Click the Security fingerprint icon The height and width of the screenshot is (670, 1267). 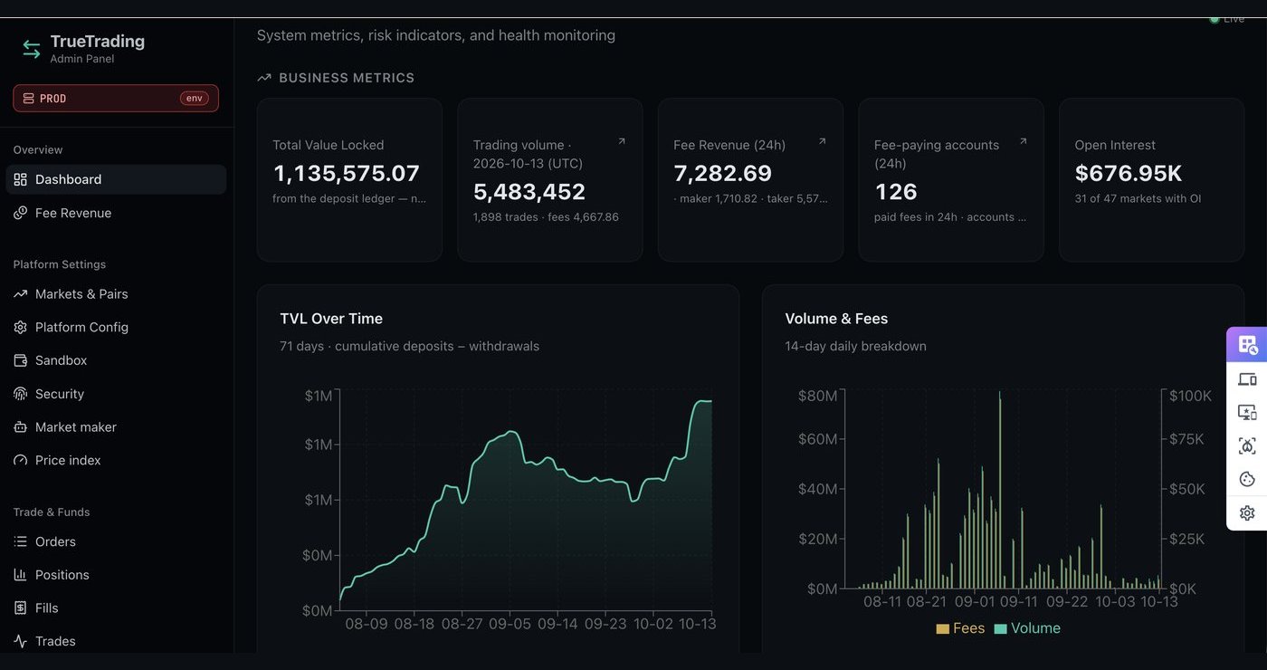tap(20, 394)
